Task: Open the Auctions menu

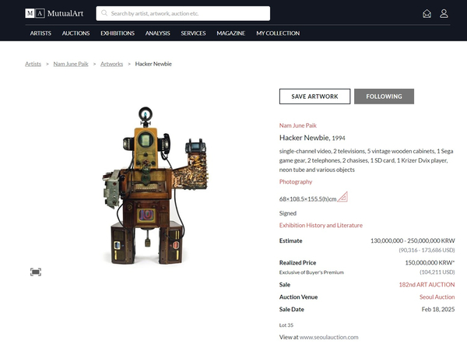Action: click(x=75, y=33)
